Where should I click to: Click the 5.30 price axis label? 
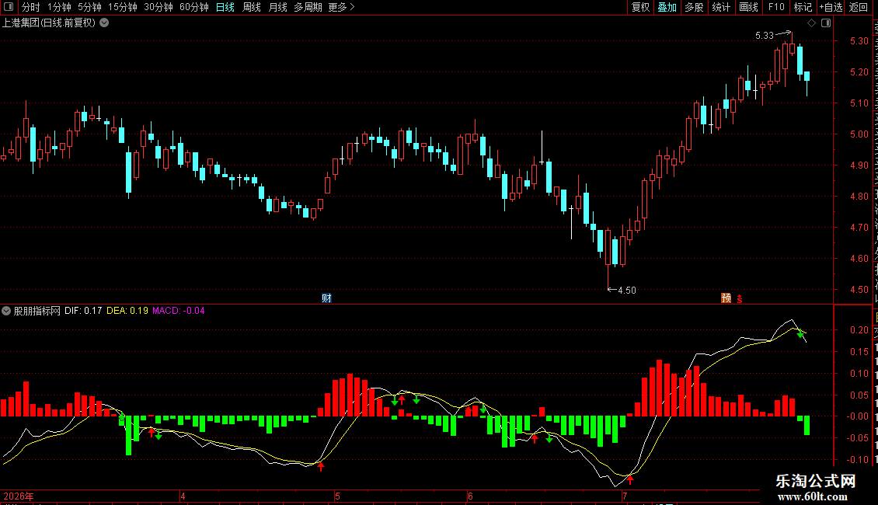point(859,41)
